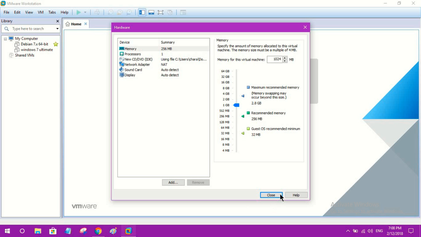Open the VMware Workstation taskbar icon
Image resolution: width=421 pixels, height=237 pixels.
[128, 231]
